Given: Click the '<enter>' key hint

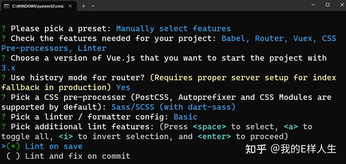Looking at the screenshot, I should [x=214, y=136].
